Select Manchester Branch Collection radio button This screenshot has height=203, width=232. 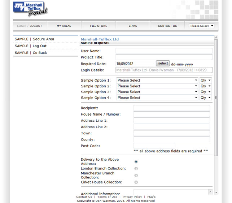pyautogui.click(x=136, y=176)
